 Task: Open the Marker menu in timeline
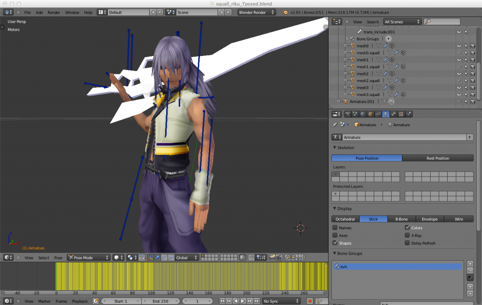[44, 301]
